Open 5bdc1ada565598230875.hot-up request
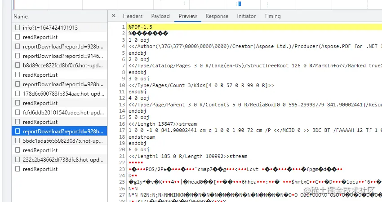The height and width of the screenshot is (202, 382). (63, 141)
